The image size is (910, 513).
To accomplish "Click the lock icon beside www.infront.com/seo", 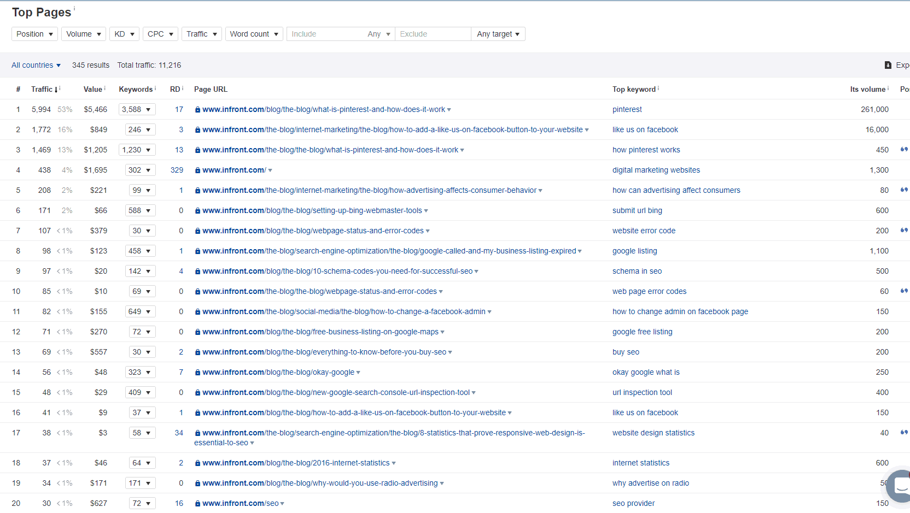I will [x=197, y=503].
